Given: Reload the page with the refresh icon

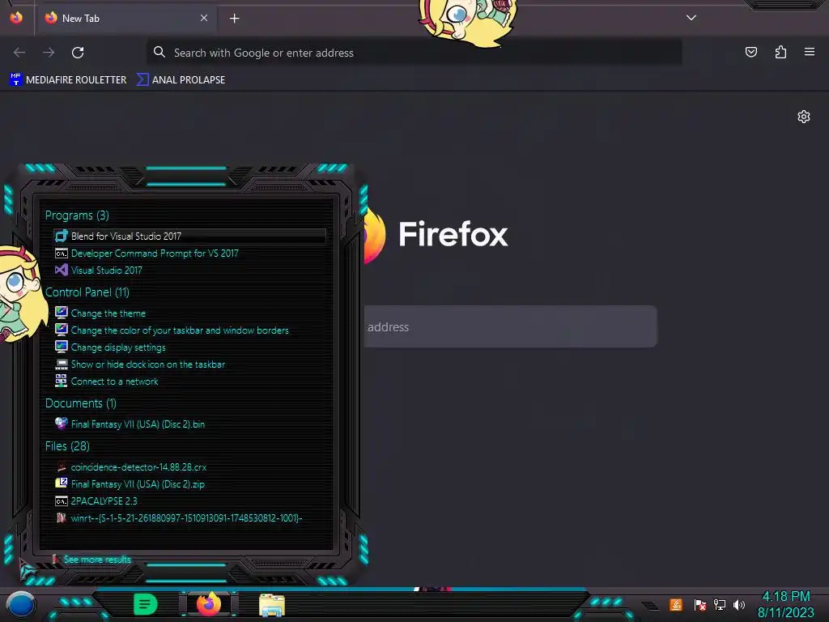Looking at the screenshot, I should [78, 53].
